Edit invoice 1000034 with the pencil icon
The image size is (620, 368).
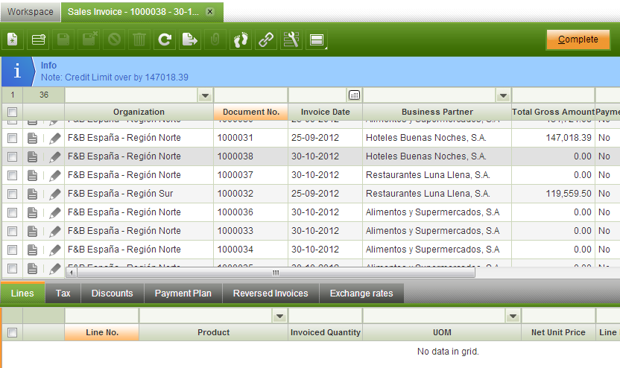55,250
